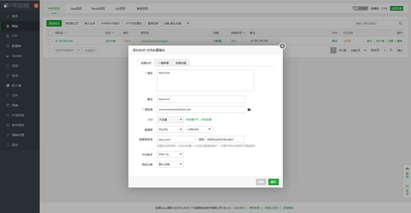The height and width of the screenshot is (213, 411).
Task: Click the search magnifier icon
Action: 400,23
